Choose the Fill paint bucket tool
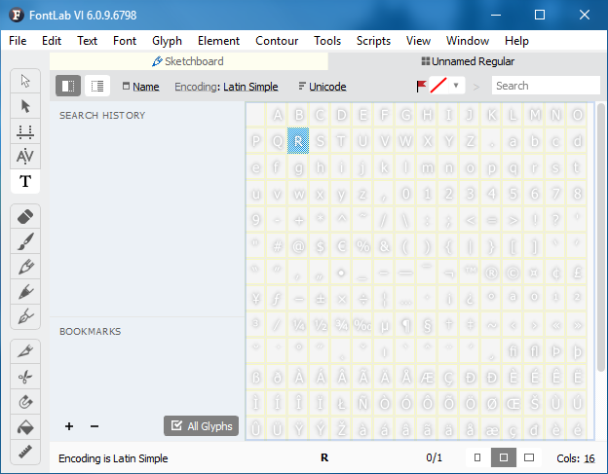608x474 pixels. coord(25,426)
